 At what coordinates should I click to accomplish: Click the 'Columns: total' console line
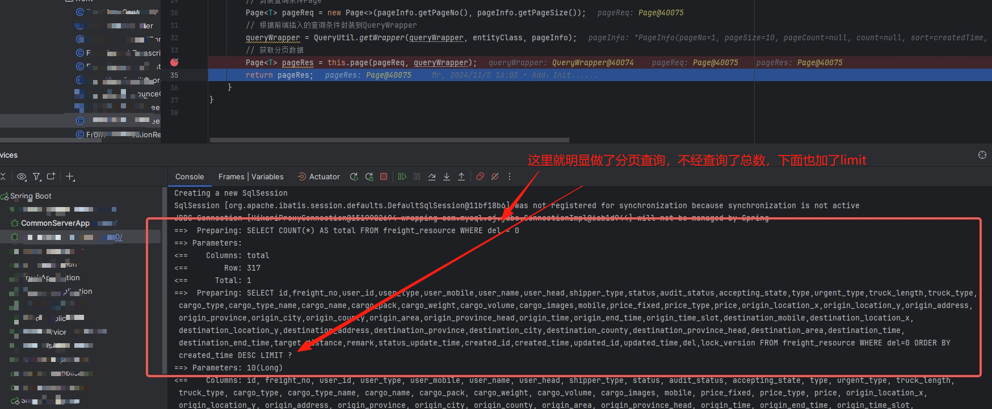(238, 255)
